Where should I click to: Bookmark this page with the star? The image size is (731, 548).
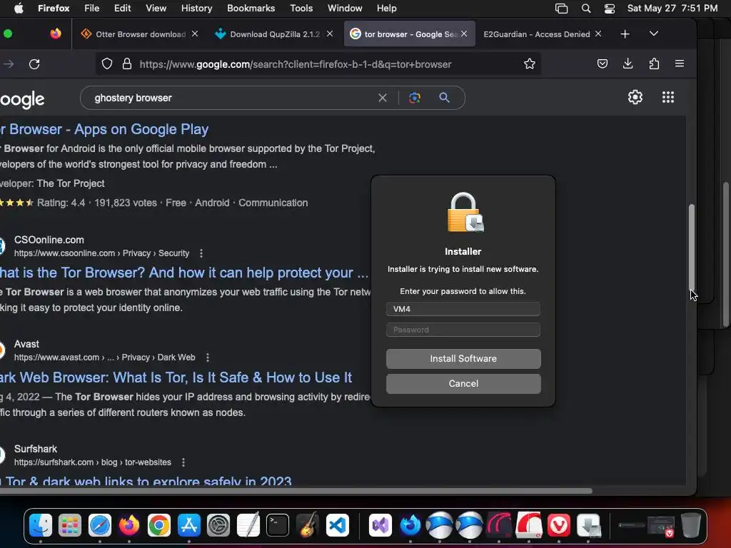coord(529,64)
